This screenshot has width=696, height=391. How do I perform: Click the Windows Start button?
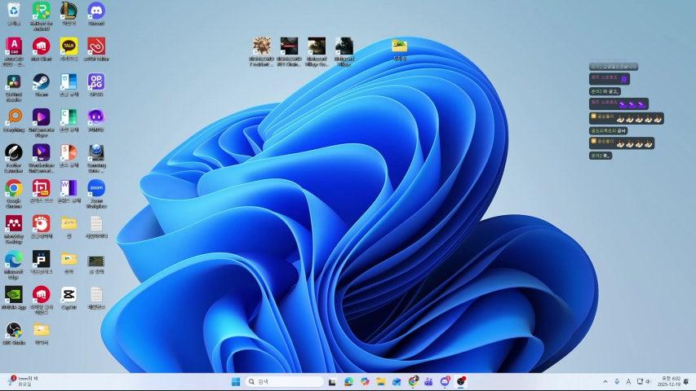pos(235,381)
